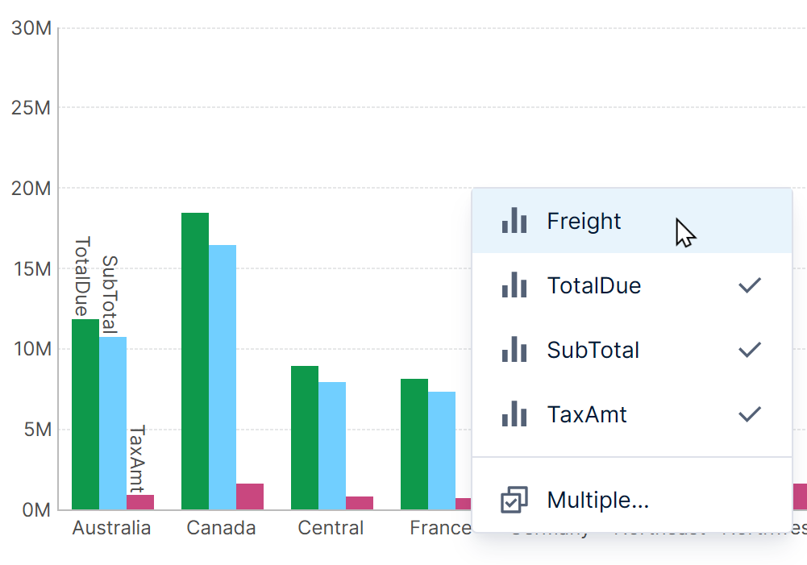Click the green Australia TotalDue bar
This screenshot has height=565, width=807.
click(x=85, y=414)
